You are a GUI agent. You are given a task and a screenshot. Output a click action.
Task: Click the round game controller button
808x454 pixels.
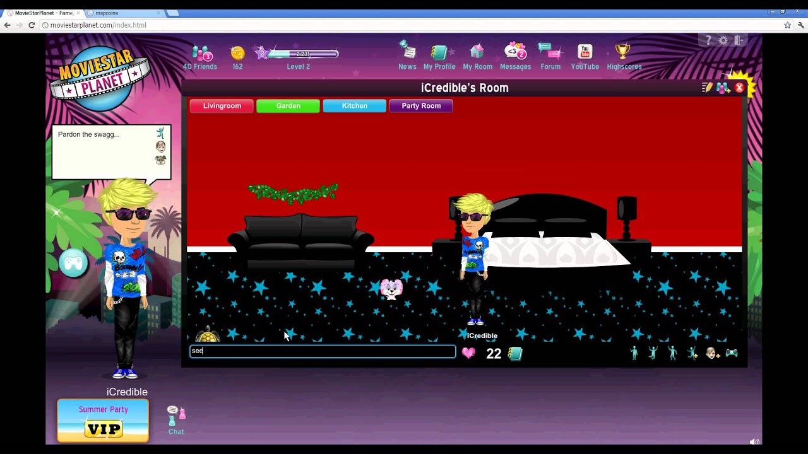point(73,263)
